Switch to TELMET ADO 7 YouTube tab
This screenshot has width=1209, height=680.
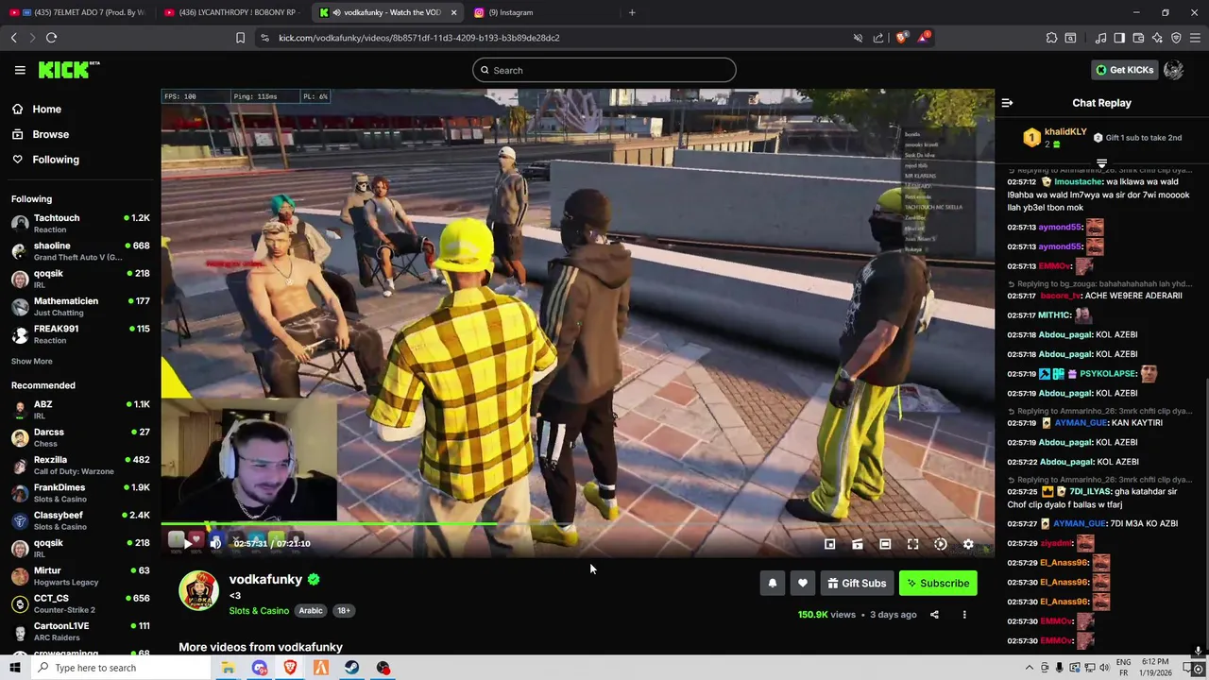click(x=77, y=12)
